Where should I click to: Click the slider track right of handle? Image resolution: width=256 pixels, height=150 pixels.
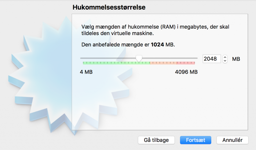[x=170, y=58]
